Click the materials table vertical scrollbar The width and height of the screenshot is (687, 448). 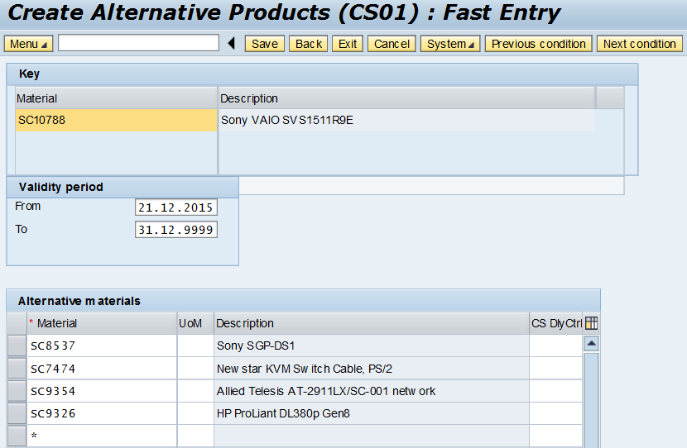point(592,397)
